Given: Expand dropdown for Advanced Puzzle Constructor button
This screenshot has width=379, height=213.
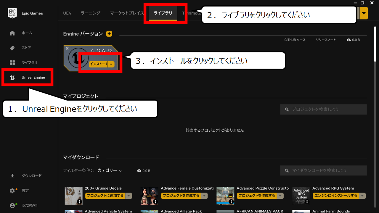Looking at the screenshot, I should pyautogui.click(x=280, y=196).
